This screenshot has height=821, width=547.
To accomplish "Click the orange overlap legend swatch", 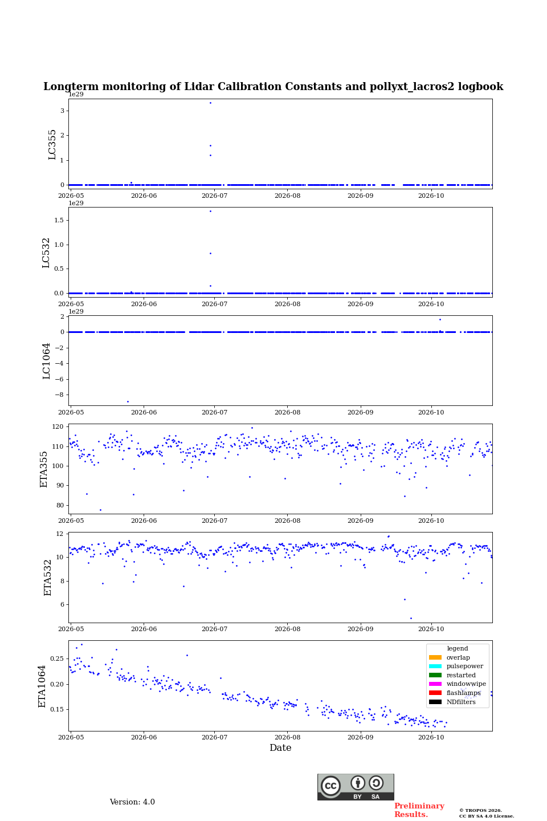I will [435, 657].
